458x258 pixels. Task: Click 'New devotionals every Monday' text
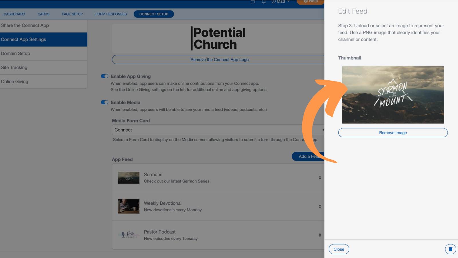(173, 210)
